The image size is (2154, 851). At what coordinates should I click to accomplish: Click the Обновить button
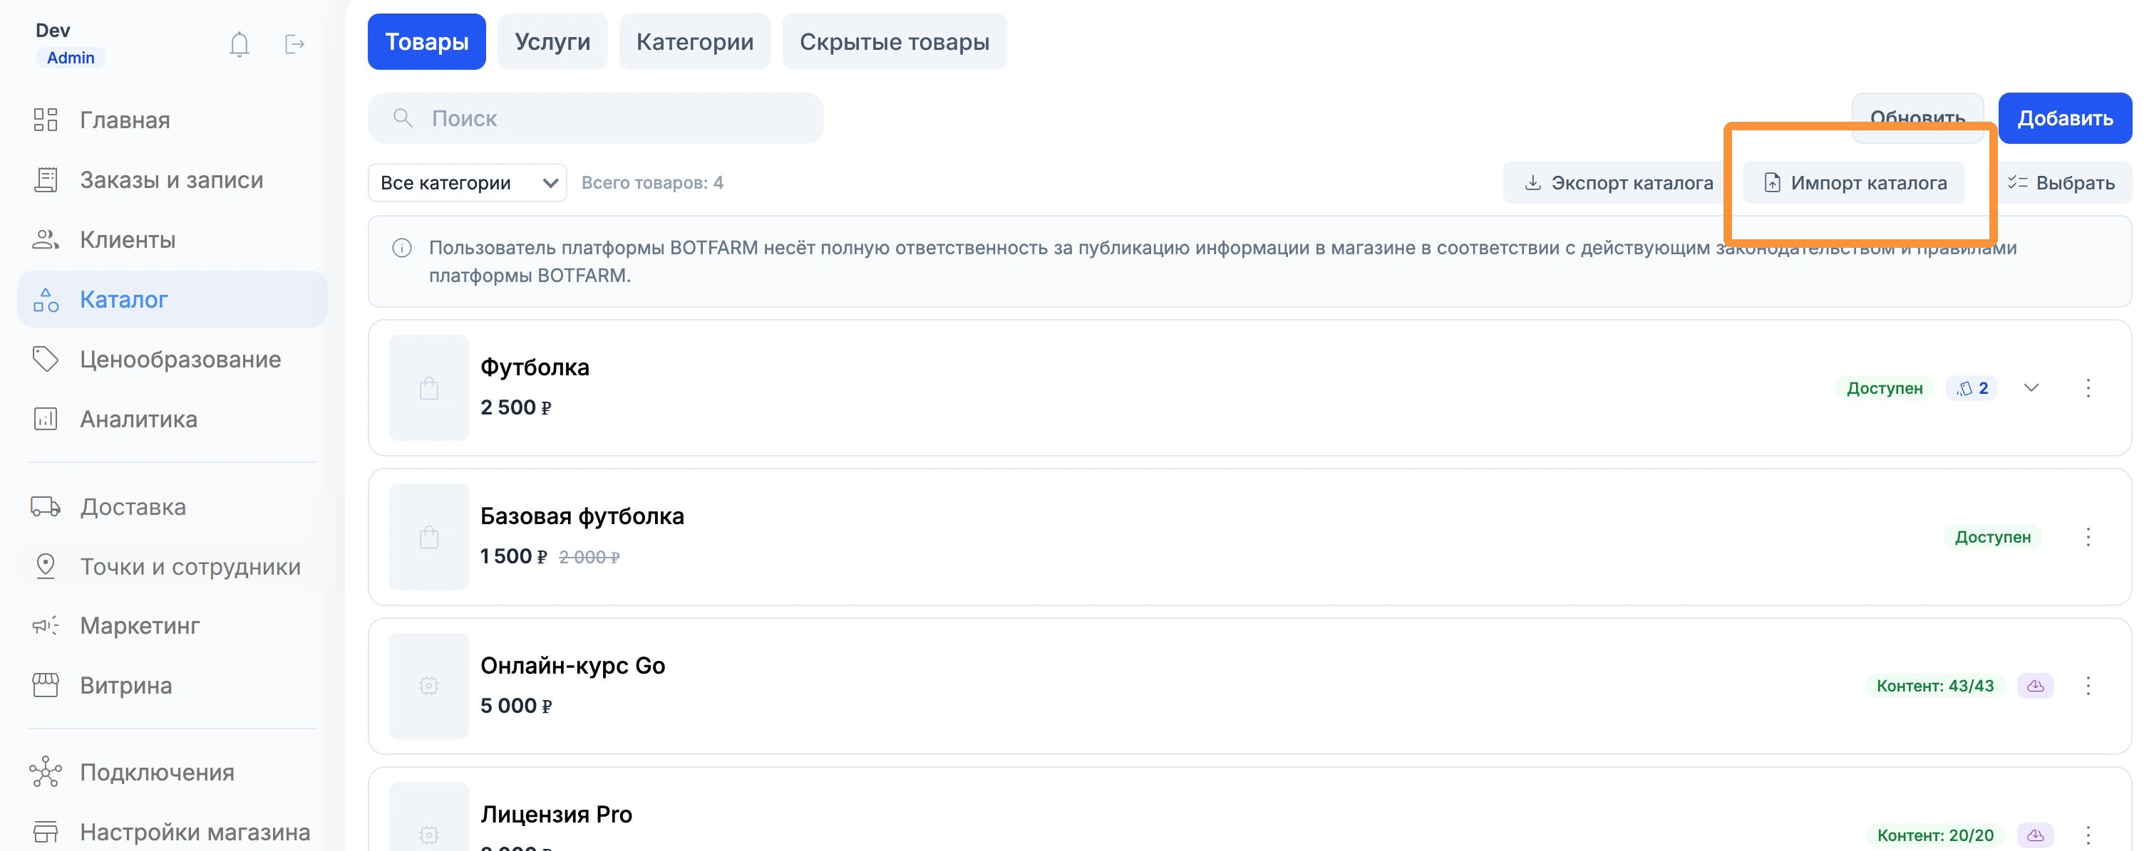coord(1917,118)
